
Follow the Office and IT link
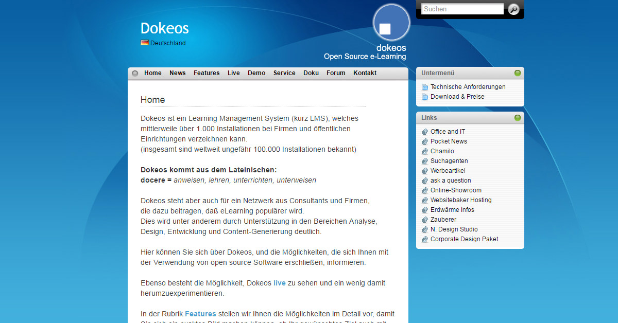[x=448, y=132]
